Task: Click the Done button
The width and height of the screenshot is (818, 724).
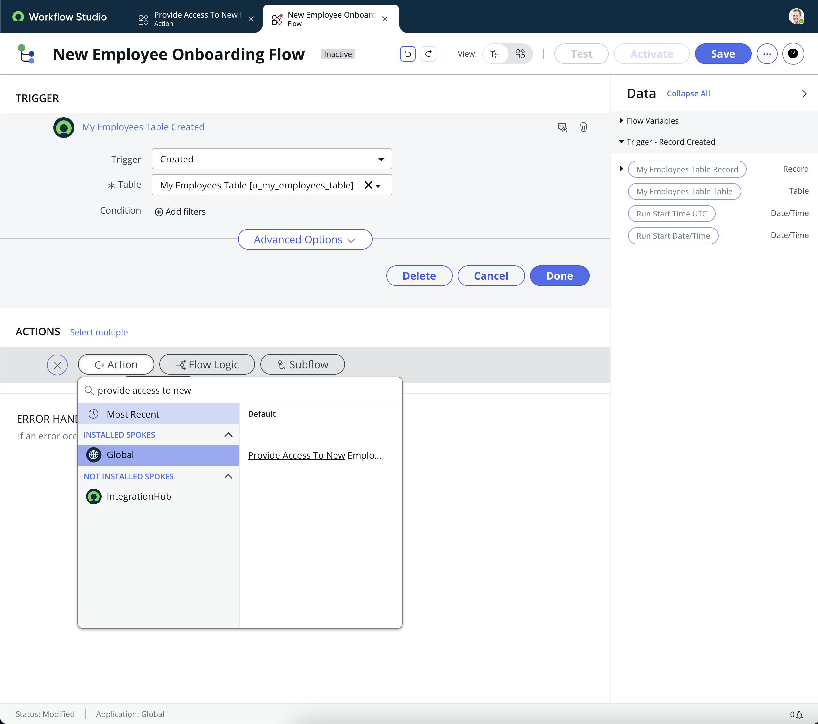Action: point(559,276)
